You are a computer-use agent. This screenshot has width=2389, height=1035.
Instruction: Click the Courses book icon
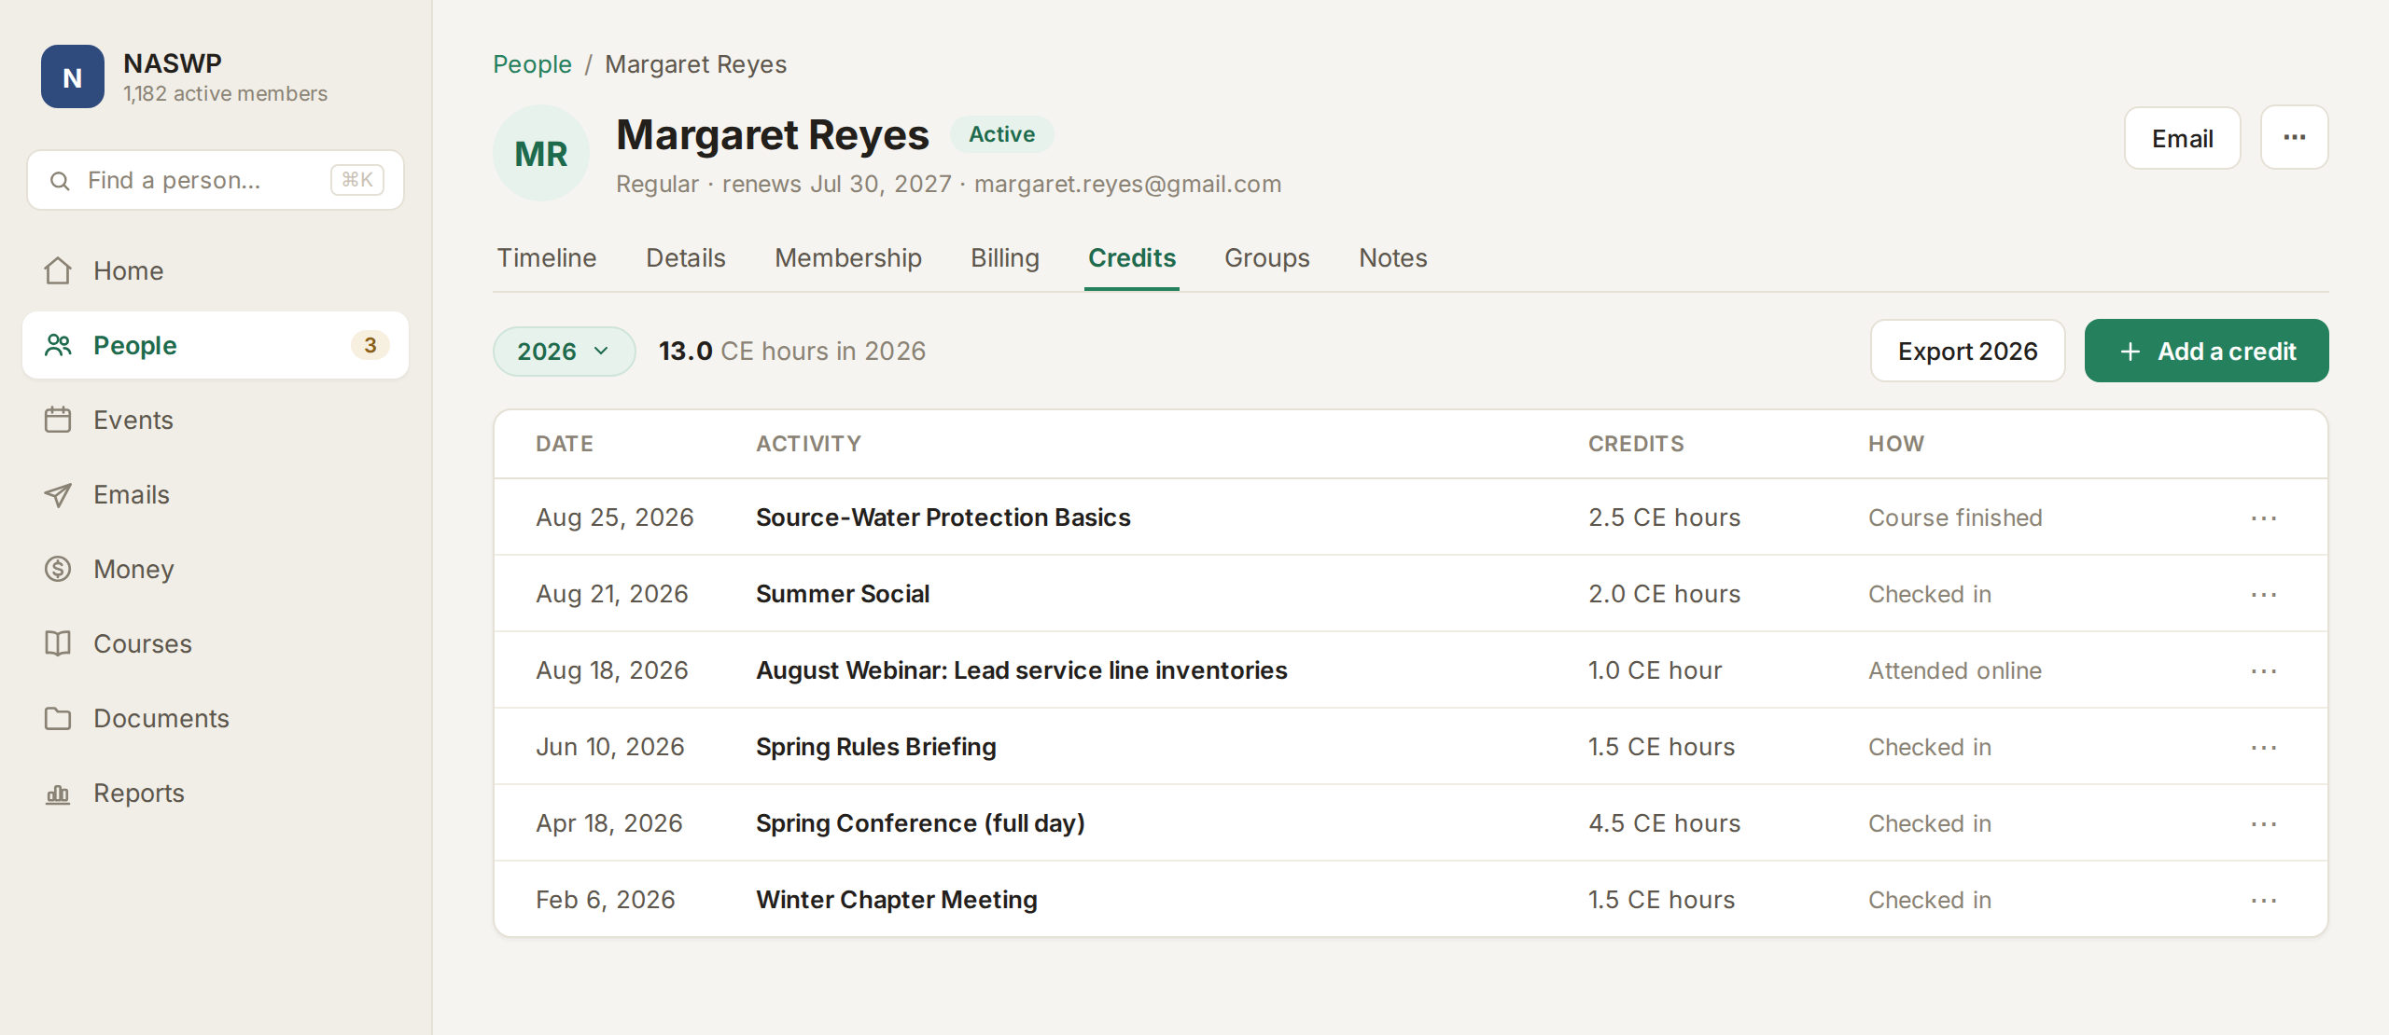pyautogui.click(x=58, y=643)
